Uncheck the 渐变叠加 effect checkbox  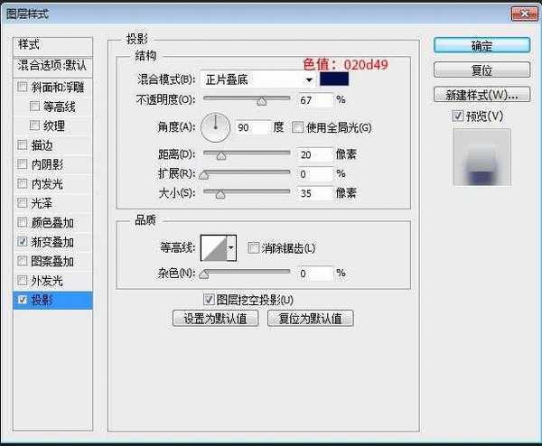(23, 242)
